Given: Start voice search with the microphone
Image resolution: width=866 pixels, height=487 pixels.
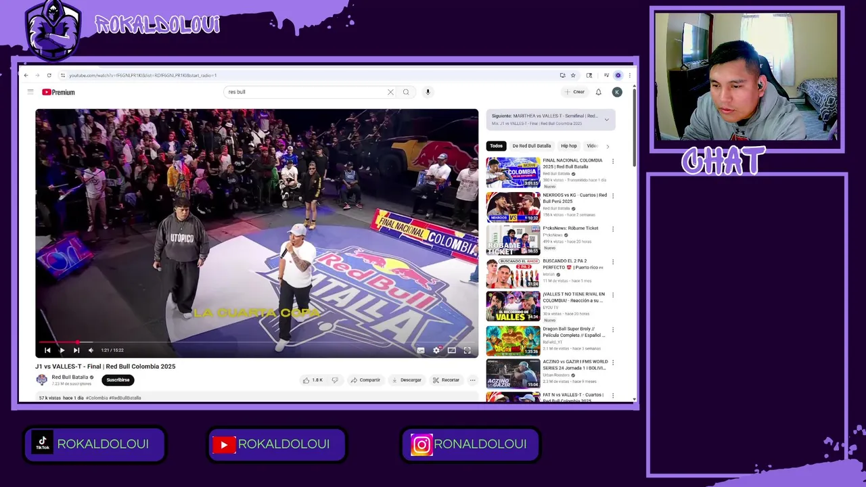Looking at the screenshot, I should pyautogui.click(x=428, y=92).
